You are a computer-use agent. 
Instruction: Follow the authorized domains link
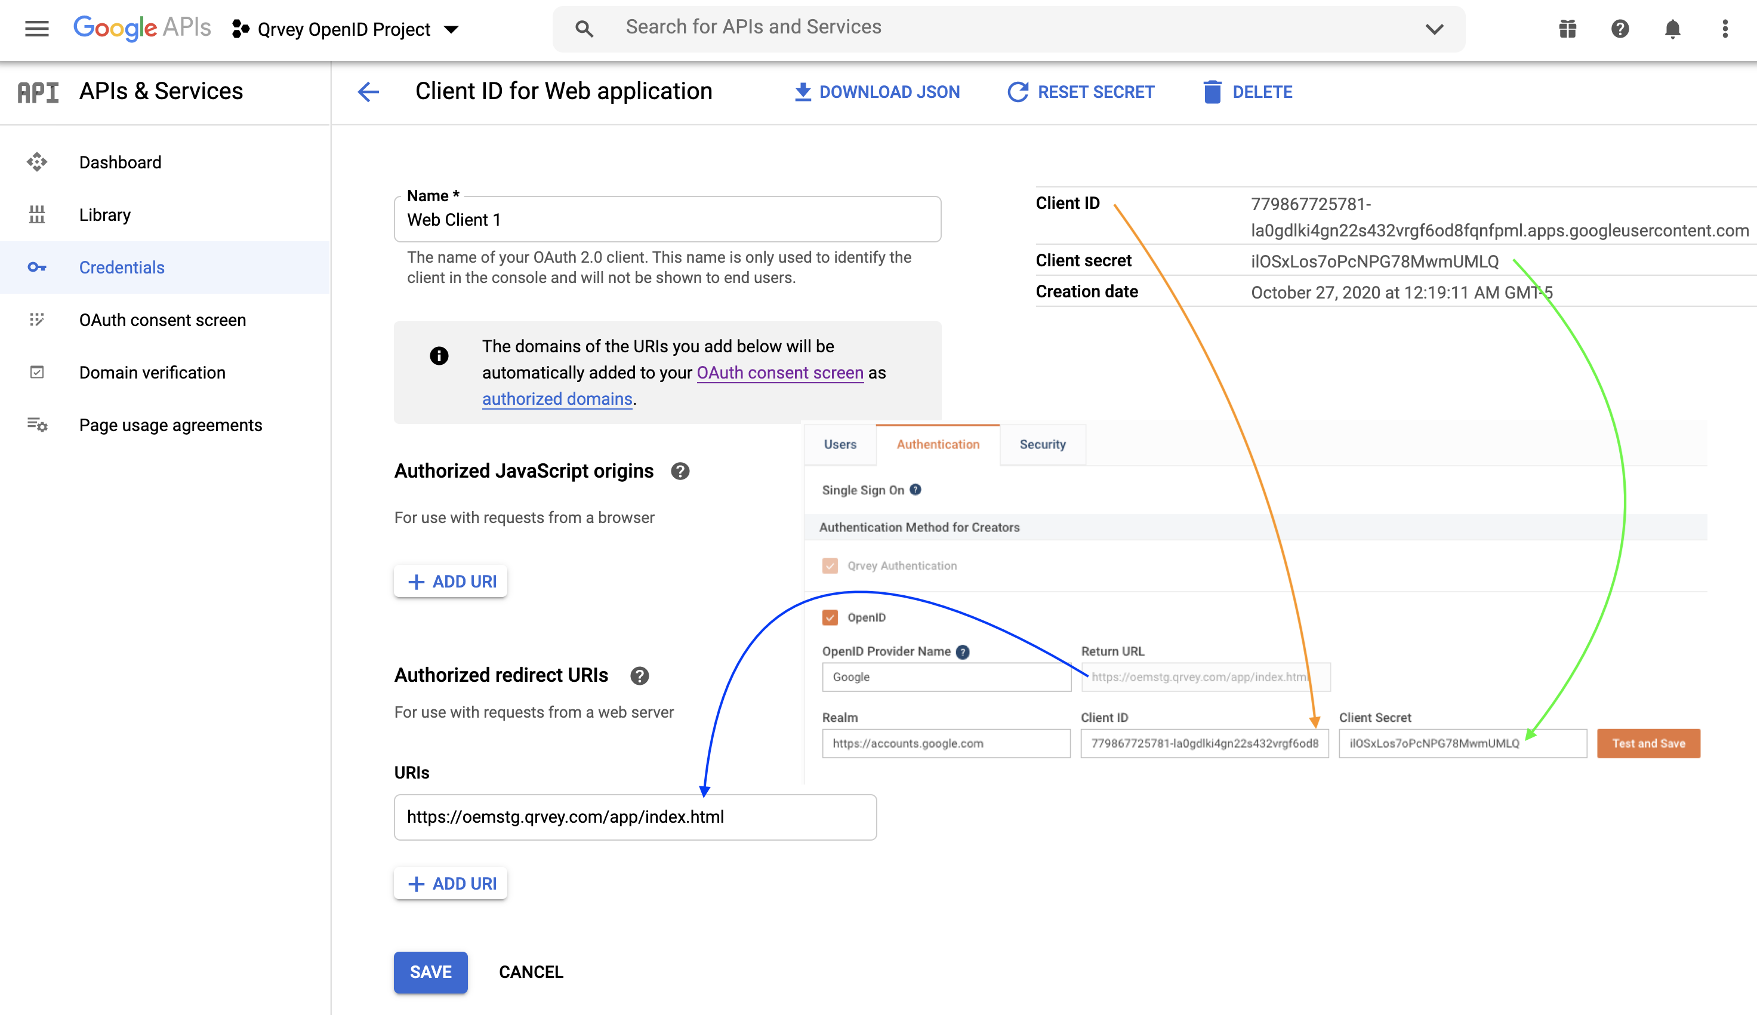coord(557,399)
